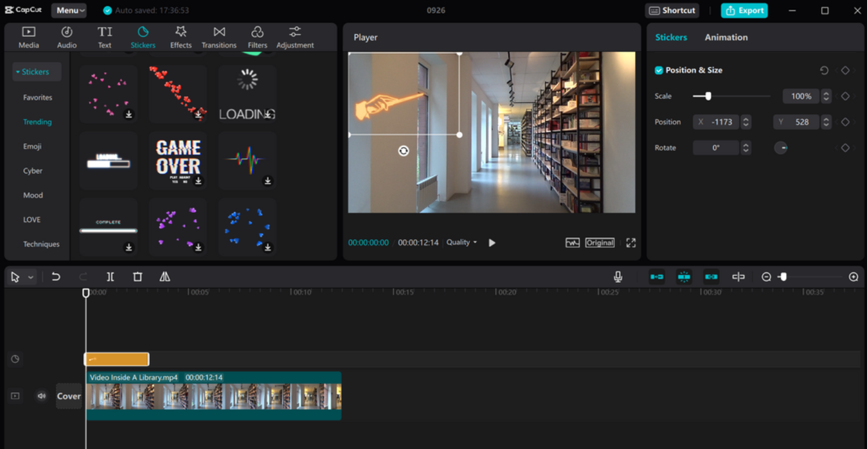Mute the main video track

[41, 396]
